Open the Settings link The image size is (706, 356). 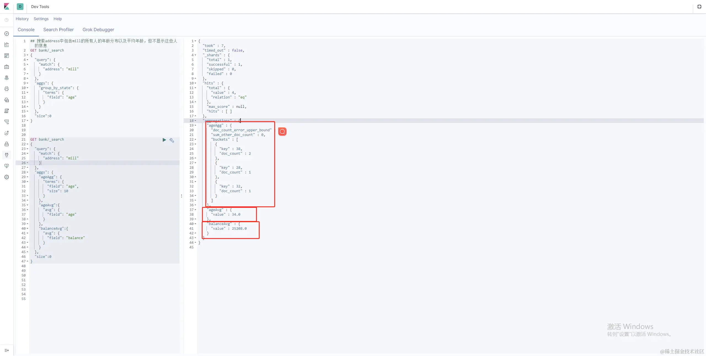pos(41,19)
